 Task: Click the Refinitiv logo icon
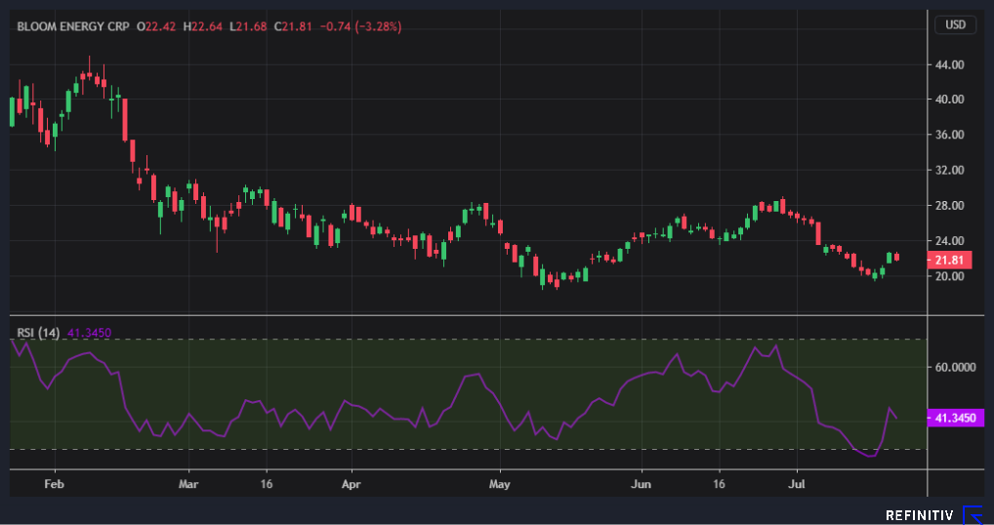(973, 515)
